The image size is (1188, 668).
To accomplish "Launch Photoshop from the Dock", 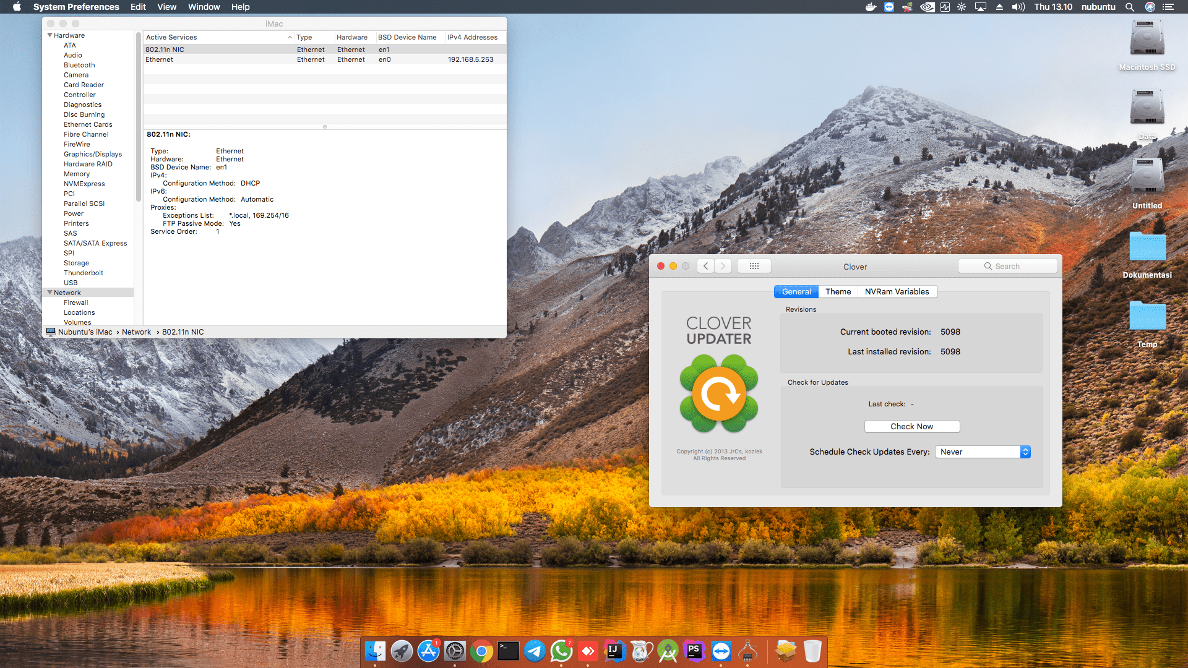I will (x=695, y=651).
